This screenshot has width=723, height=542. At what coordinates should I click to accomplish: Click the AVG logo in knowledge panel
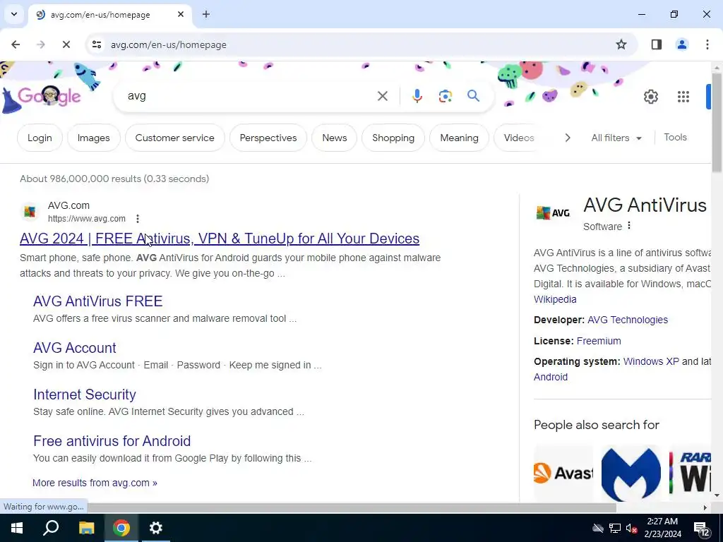point(553,212)
